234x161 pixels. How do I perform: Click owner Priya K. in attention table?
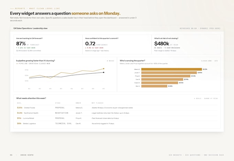(79, 118)
